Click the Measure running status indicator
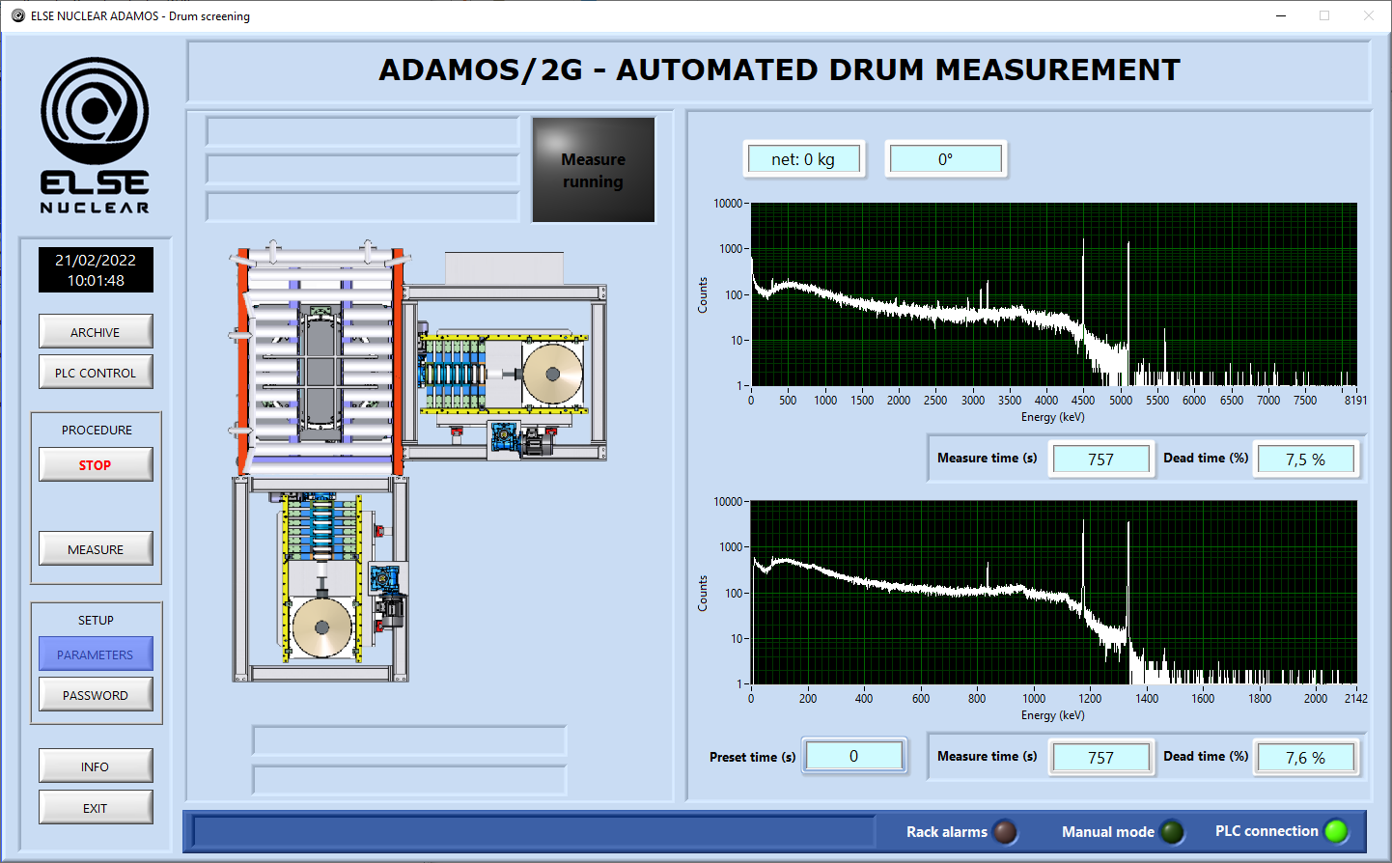This screenshot has height=863, width=1392. 594,170
